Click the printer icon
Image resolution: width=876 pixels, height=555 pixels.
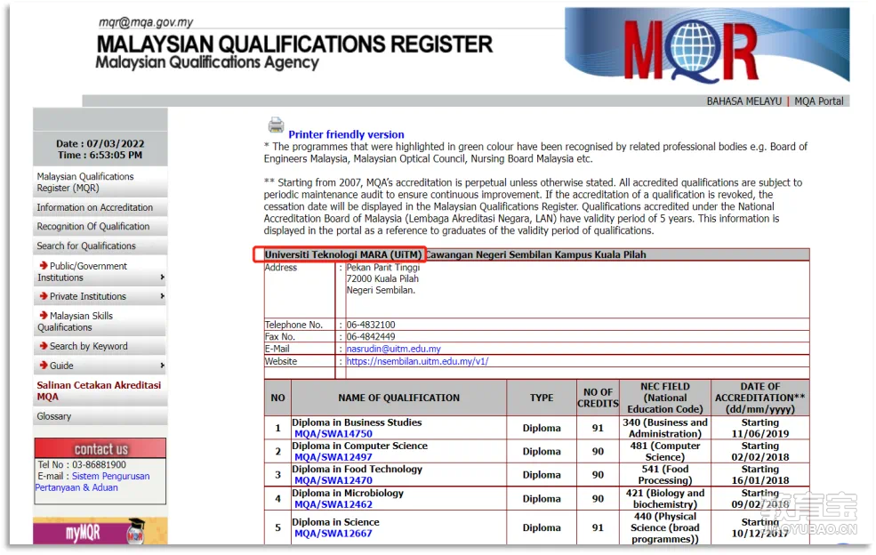click(x=276, y=125)
